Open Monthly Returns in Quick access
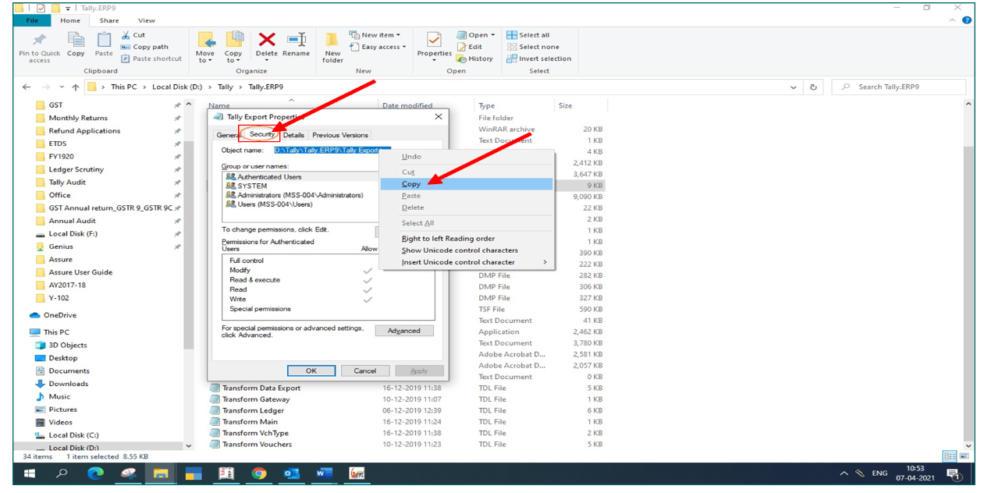The width and height of the screenshot is (984, 493). 78,118
